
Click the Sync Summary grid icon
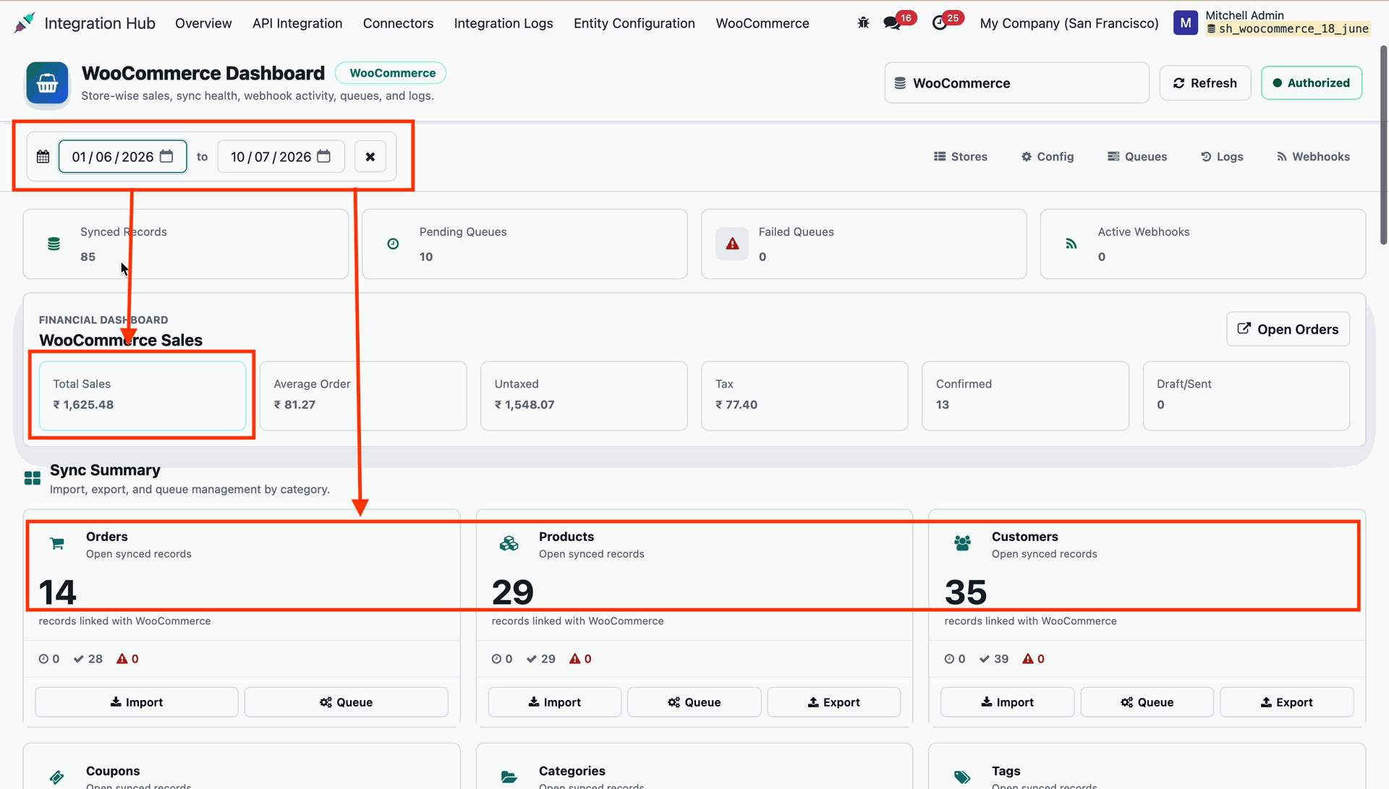click(33, 478)
